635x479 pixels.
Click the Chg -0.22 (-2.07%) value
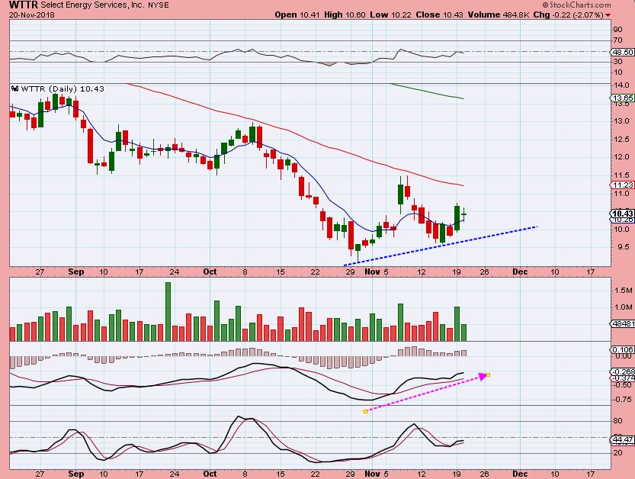[x=568, y=15]
